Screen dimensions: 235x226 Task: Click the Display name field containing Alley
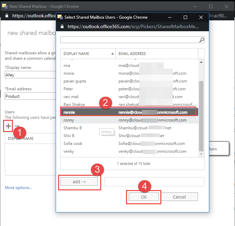coord(30,75)
